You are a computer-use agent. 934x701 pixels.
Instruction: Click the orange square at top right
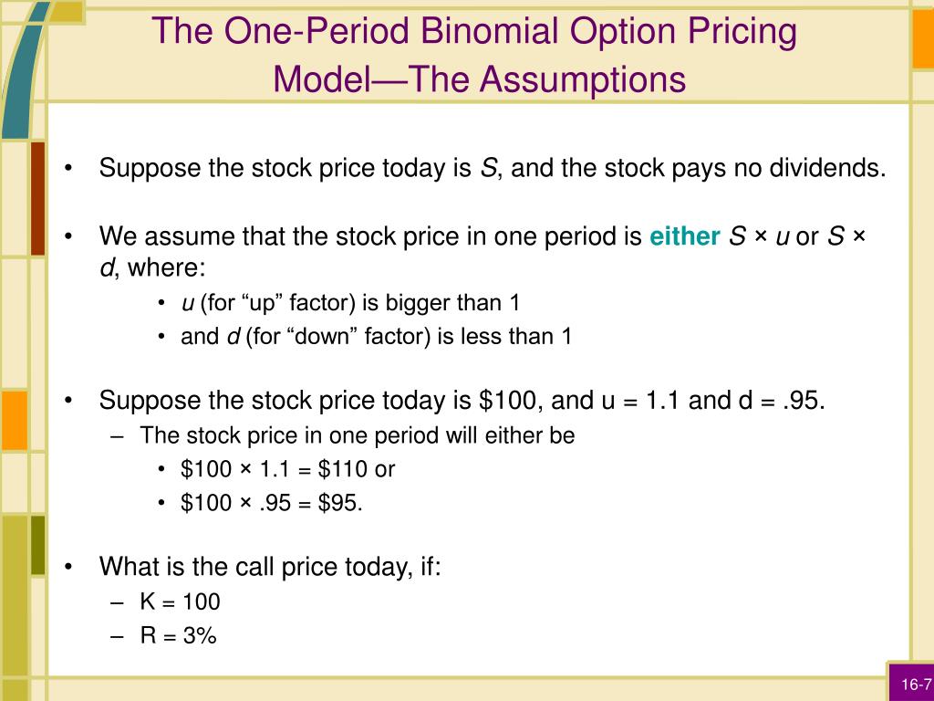point(923,39)
